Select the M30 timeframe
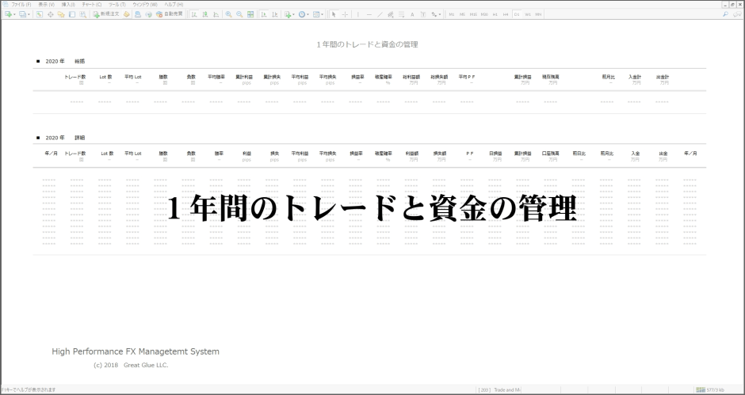The height and width of the screenshot is (395, 745). pos(484,14)
